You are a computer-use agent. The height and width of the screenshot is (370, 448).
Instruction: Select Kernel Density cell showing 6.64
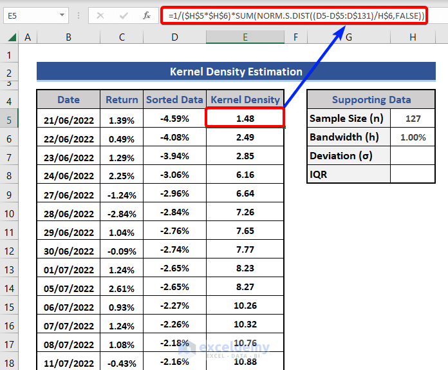[245, 193]
